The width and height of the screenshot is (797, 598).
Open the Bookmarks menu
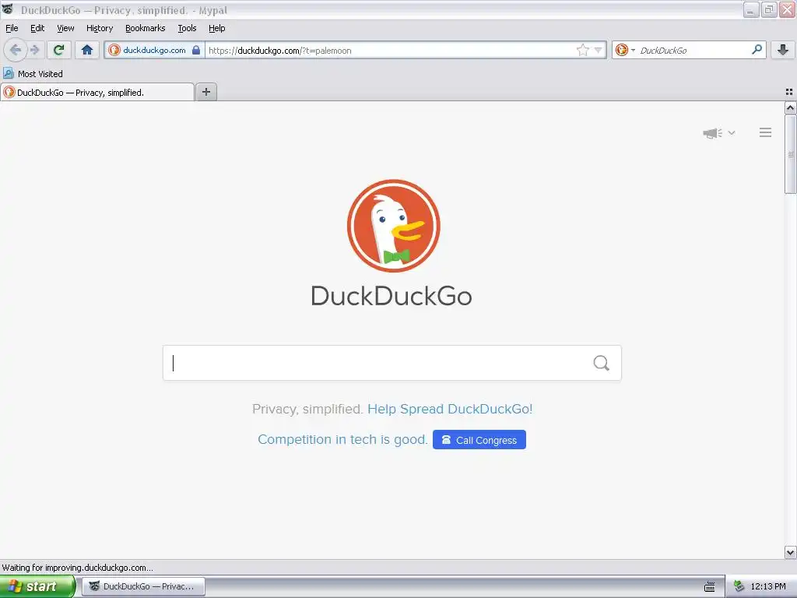point(146,29)
